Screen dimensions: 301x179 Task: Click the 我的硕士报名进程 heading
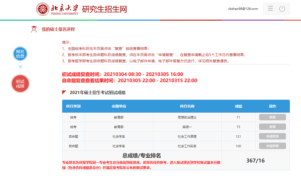(x=58, y=29)
